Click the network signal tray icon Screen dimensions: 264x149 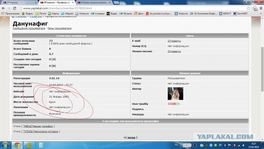239,145
